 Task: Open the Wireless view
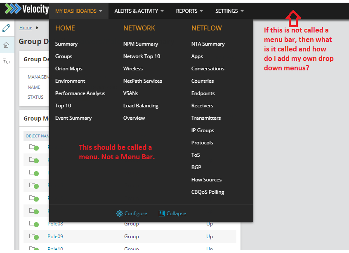tap(133, 69)
